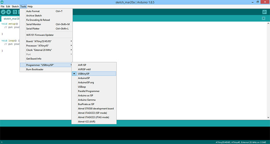The image size is (270, 144).
Task: Open Serial Plotter from Tools menu
Action: 46,29
